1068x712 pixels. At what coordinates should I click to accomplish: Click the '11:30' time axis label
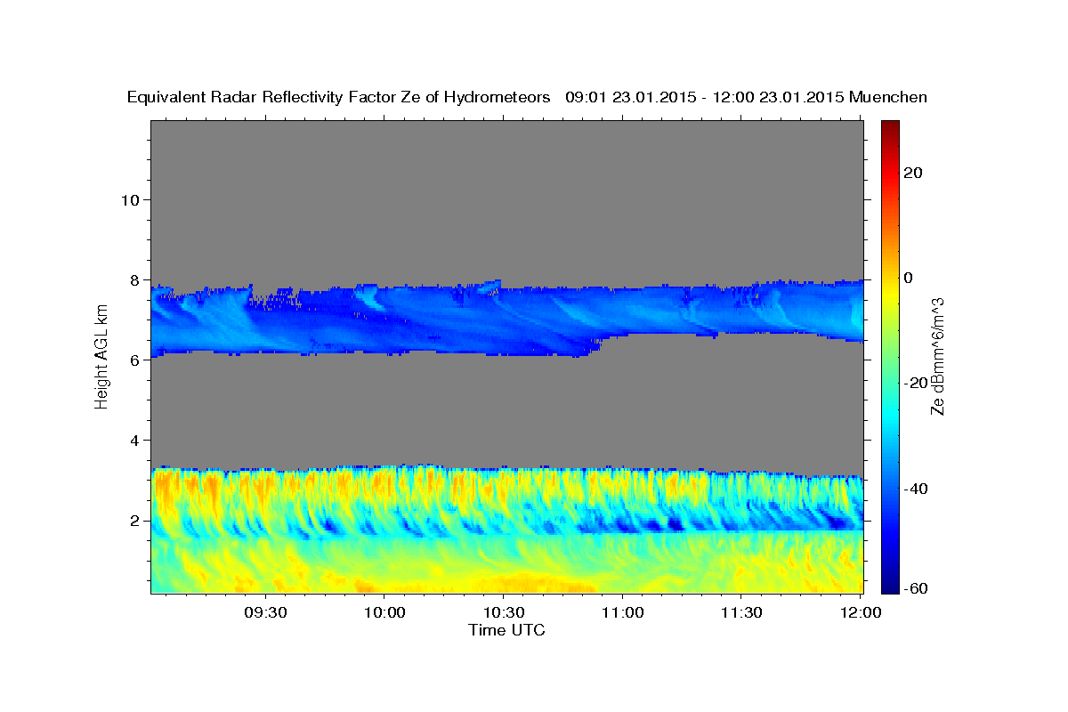740,613
